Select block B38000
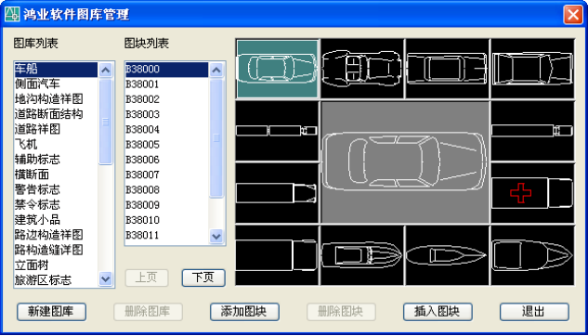 166,69
